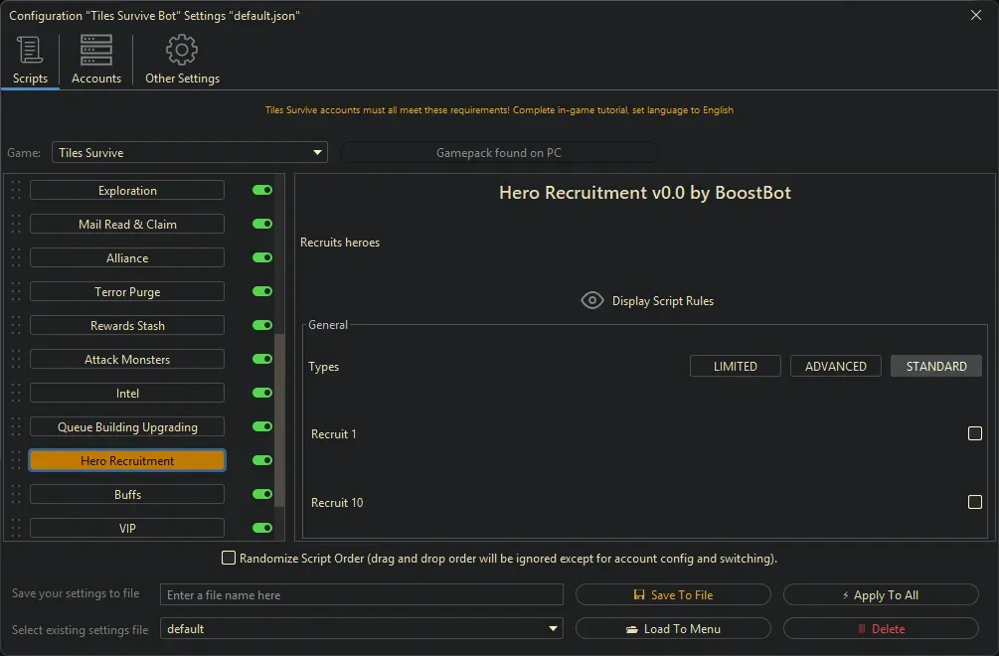Enable the Recruit 10 checkbox
The image size is (999, 656).
974,502
